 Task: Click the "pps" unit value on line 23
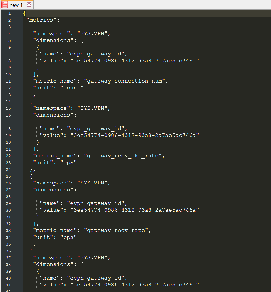click(x=68, y=163)
